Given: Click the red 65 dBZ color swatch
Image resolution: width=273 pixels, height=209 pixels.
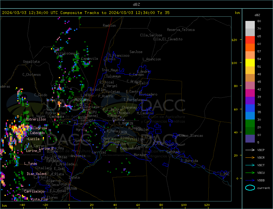Looking at the screenshot, I should [250, 40].
